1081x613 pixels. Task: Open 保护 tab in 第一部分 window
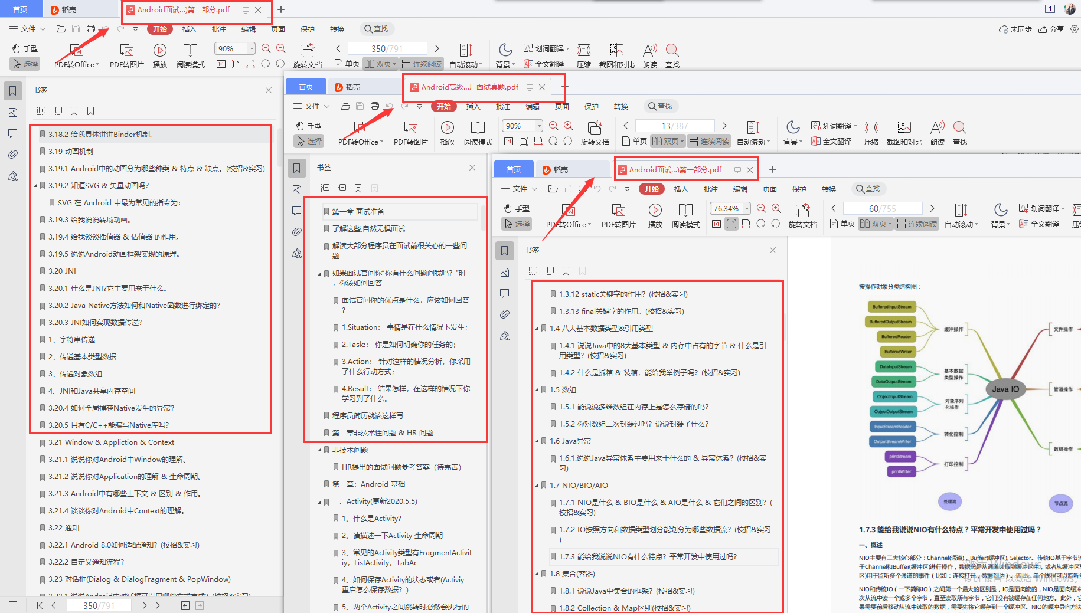[x=799, y=189]
